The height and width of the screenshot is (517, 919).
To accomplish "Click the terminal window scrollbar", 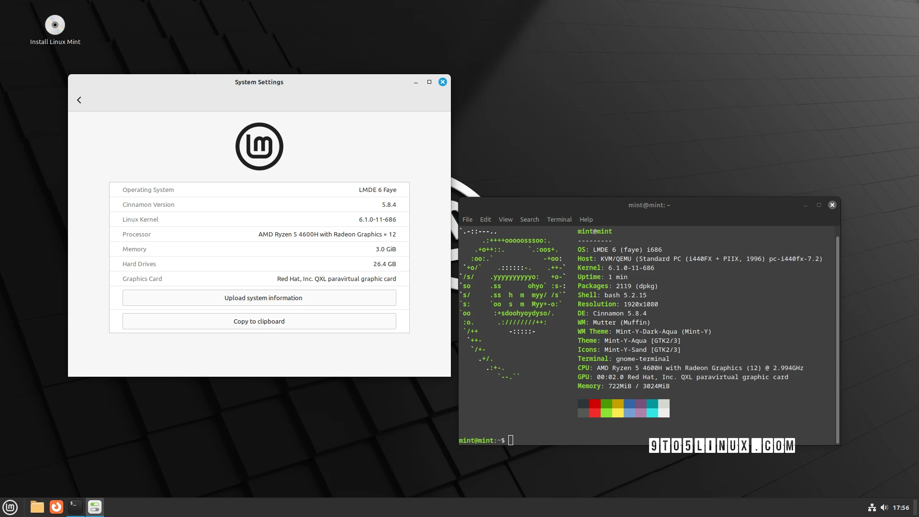I will click(837, 335).
